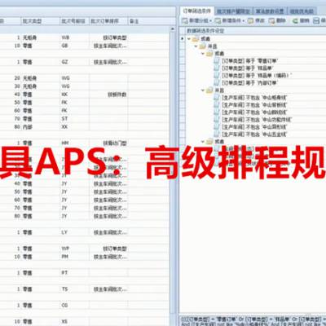
Task: Collapse the top-level 或者 root node
Action: click(189, 39)
